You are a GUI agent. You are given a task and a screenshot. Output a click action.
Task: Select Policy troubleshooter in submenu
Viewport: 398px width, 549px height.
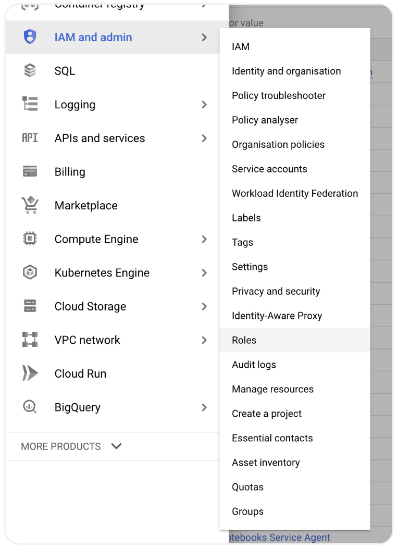pos(295,96)
